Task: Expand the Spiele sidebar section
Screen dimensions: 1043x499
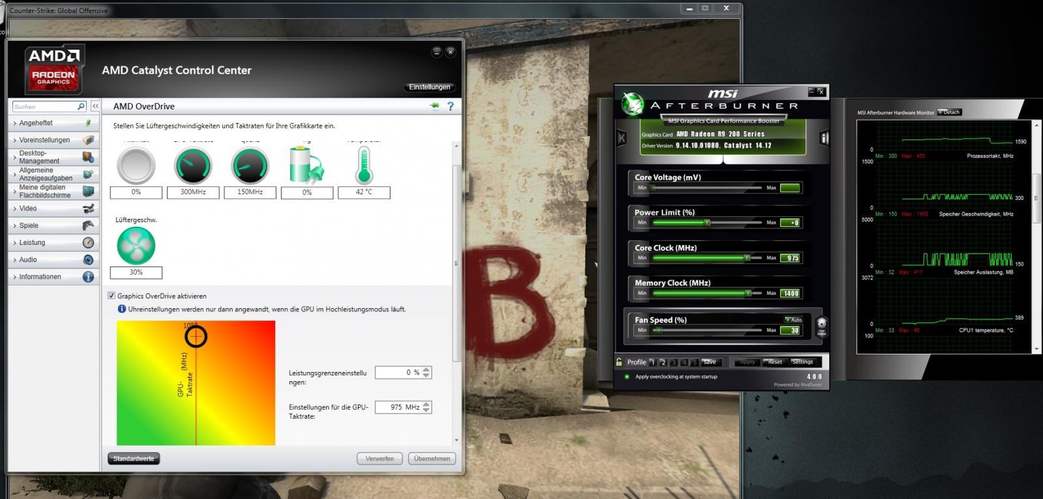Action: click(x=55, y=225)
